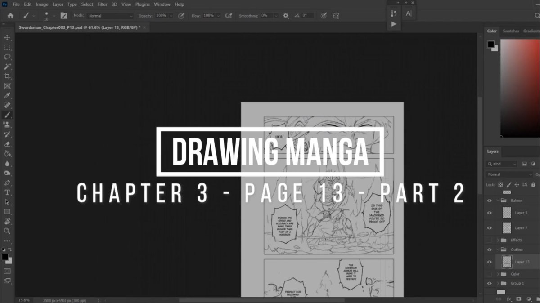Pick a color in the Color panel field
Screen dimensions: 540x303
(520, 88)
